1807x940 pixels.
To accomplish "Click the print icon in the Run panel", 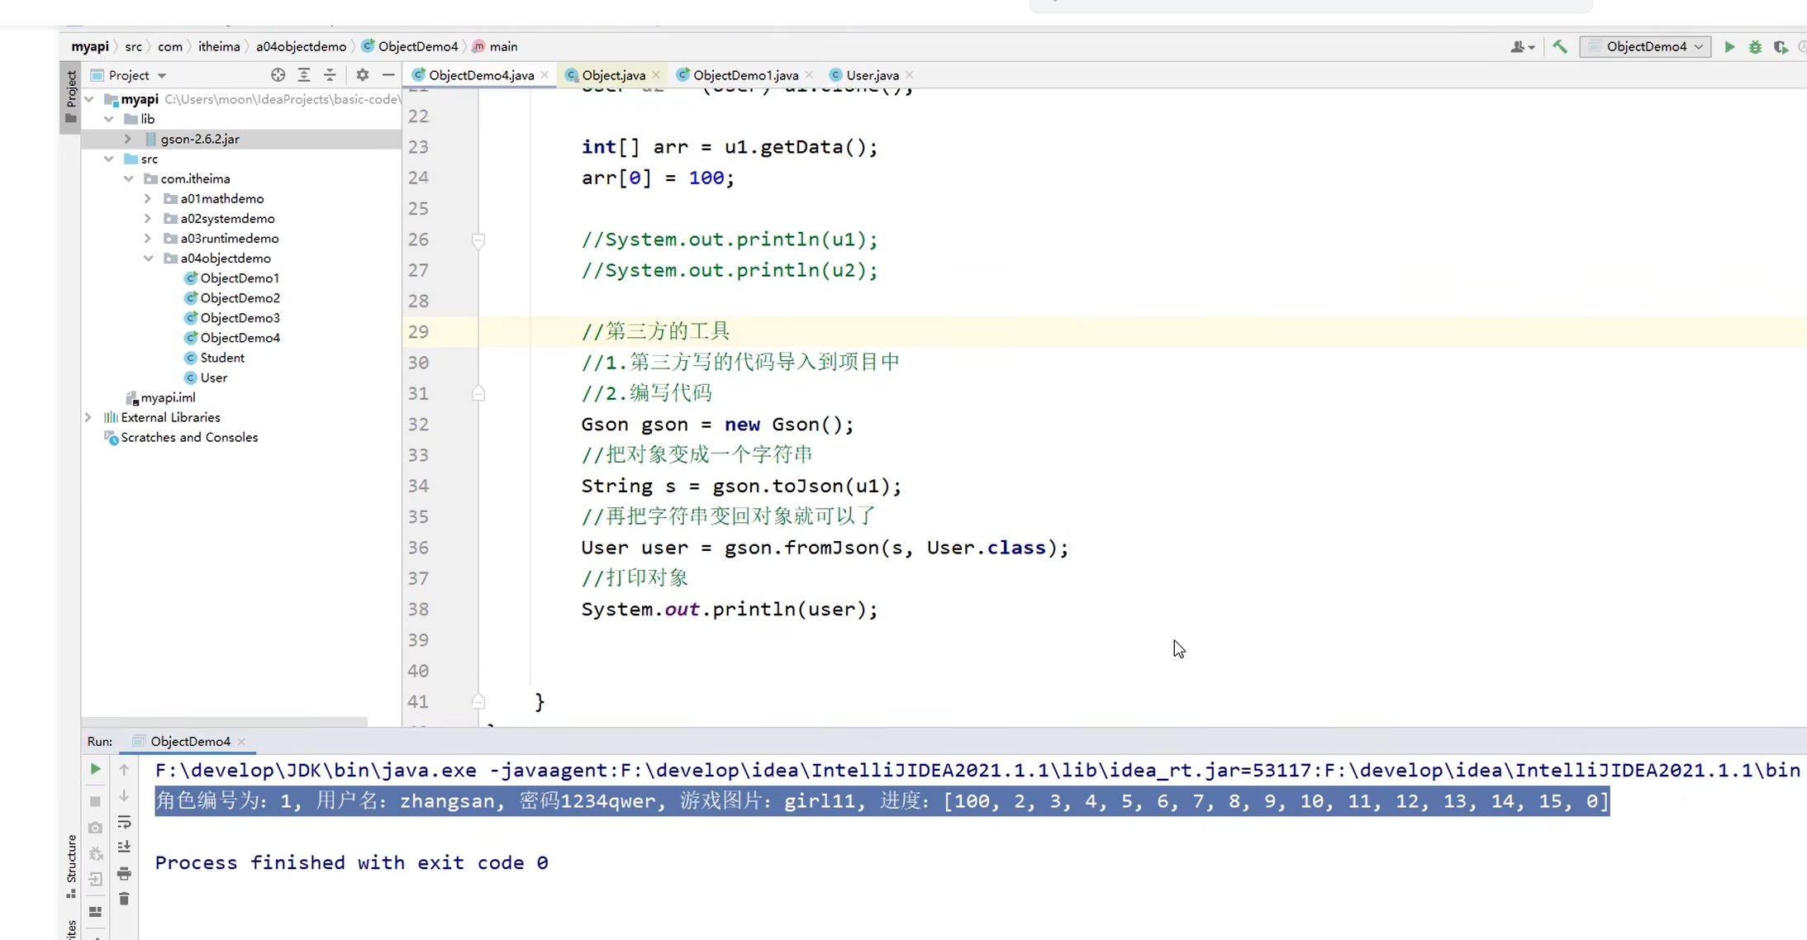I will [124, 873].
